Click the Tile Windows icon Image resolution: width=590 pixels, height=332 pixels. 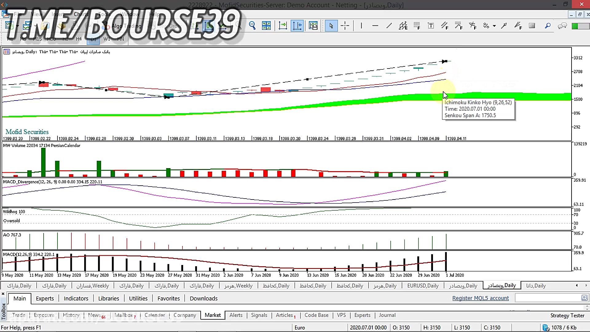[266, 26]
